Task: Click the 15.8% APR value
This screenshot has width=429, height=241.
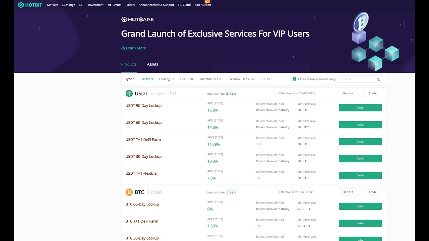Action: tap(212, 110)
